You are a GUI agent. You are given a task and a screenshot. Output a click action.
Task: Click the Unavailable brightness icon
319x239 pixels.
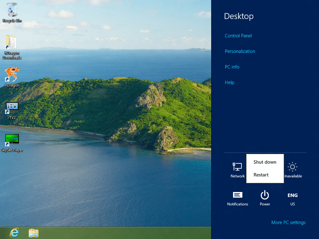[x=293, y=170]
